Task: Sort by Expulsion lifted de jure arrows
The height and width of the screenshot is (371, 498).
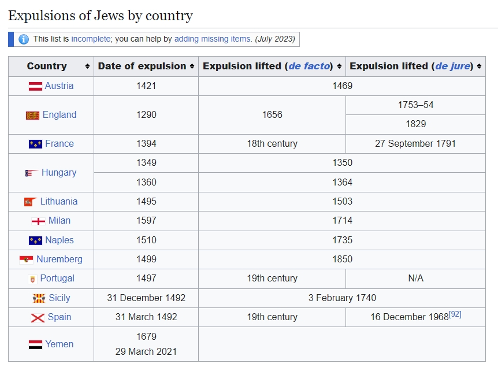Action: click(x=479, y=66)
